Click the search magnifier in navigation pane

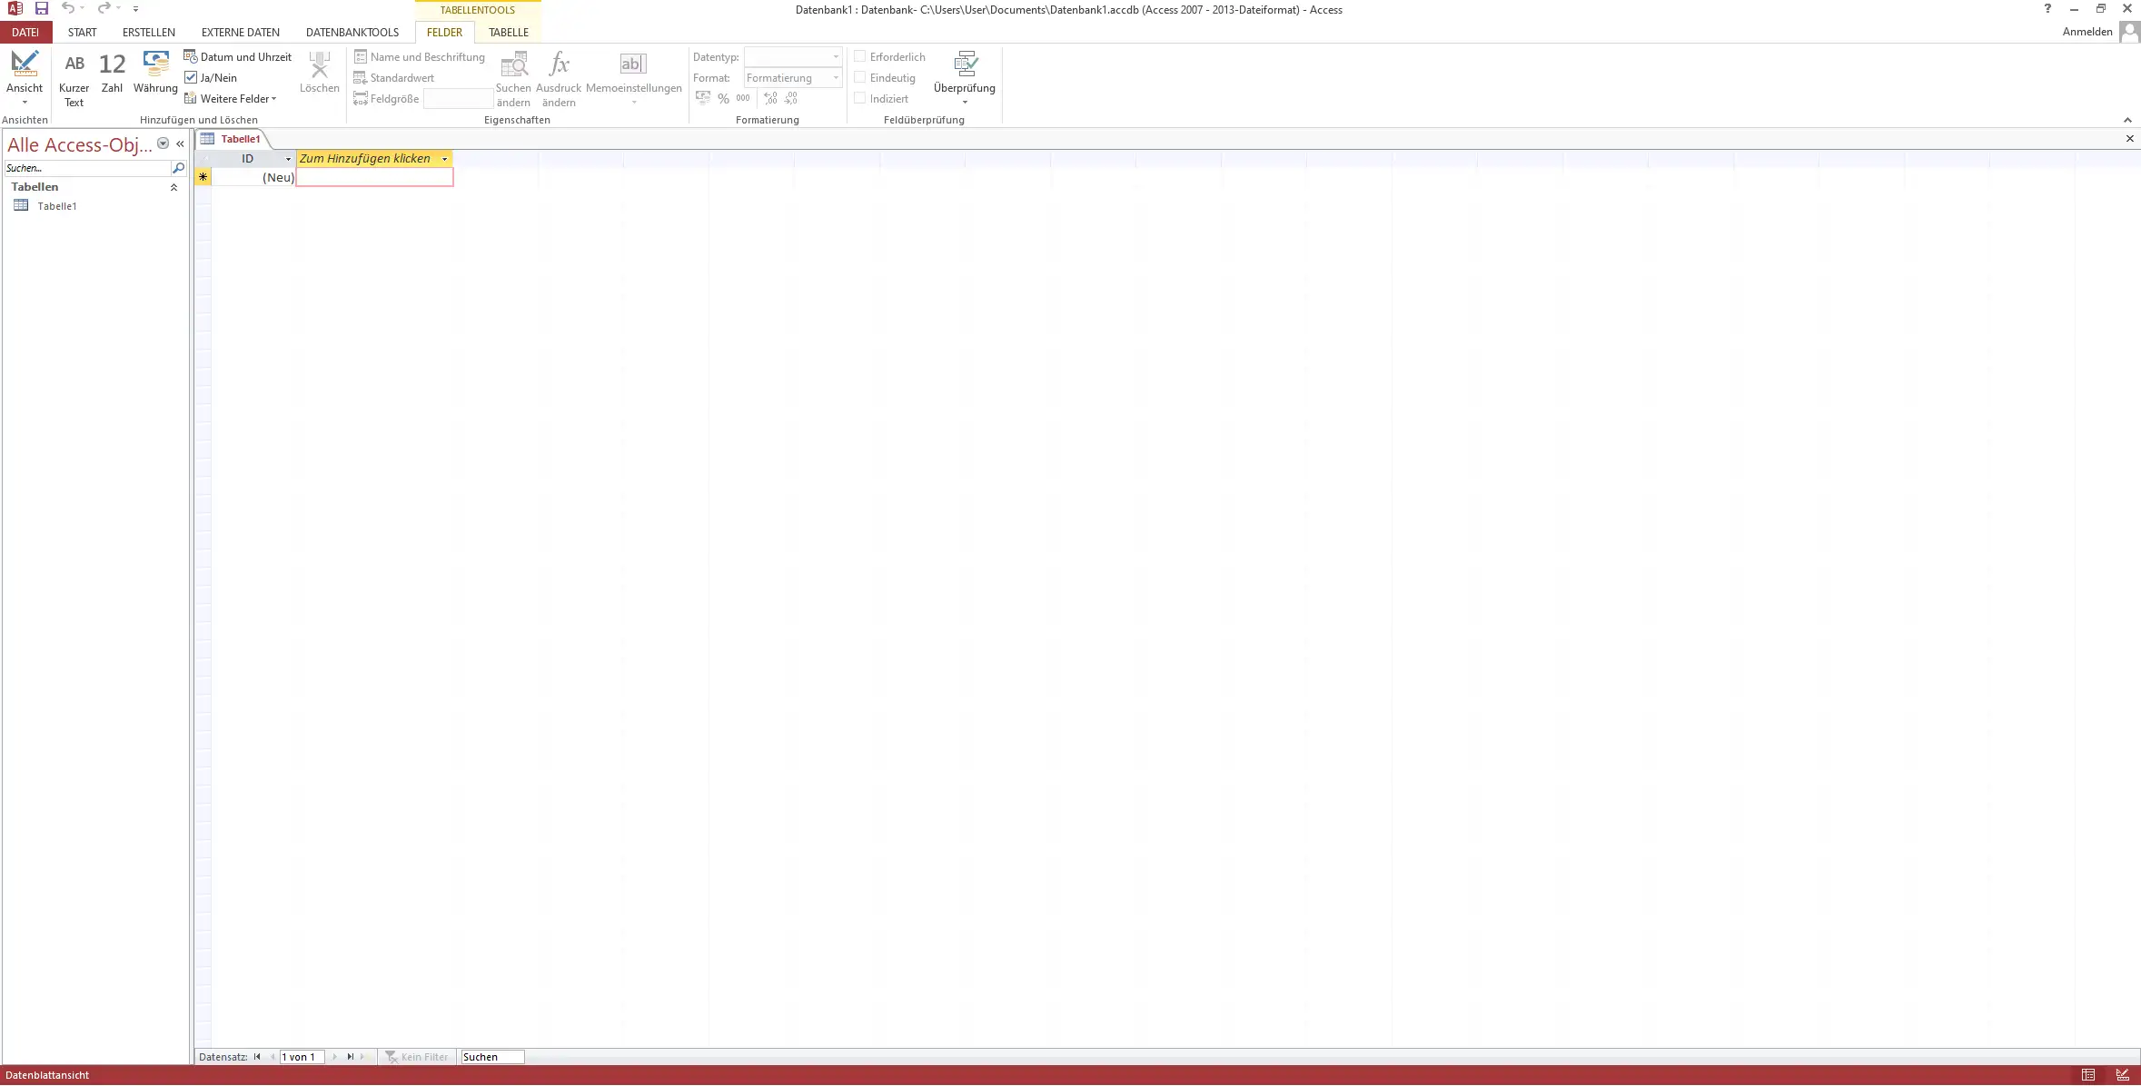[x=178, y=168]
